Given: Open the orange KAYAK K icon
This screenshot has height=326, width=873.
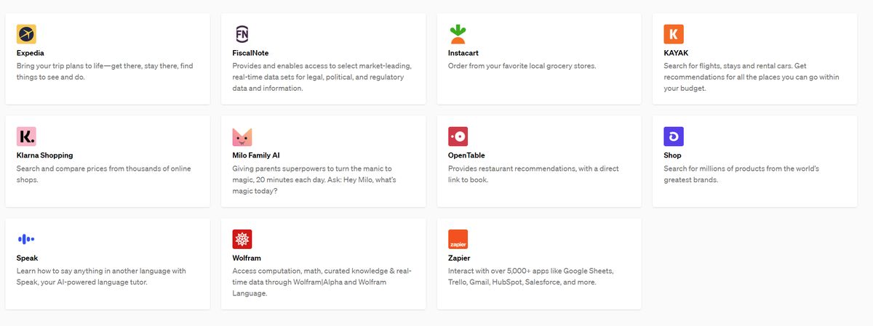Looking at the screenshot, I should (674, 34).
